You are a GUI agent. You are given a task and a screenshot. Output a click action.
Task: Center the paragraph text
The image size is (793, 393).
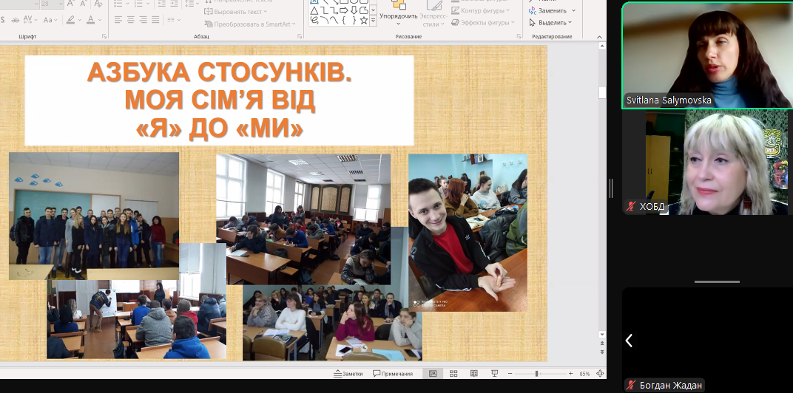tap(130, 20)
